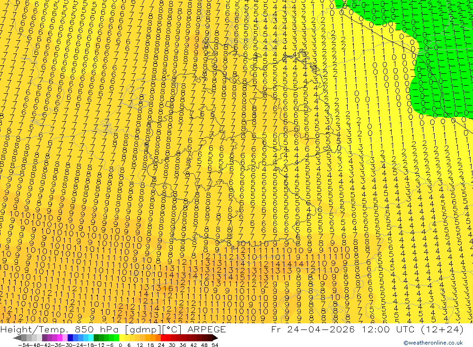The image size is (473, 347).
Task: Click the '[gdmp]' unit label
Action: 144,330
